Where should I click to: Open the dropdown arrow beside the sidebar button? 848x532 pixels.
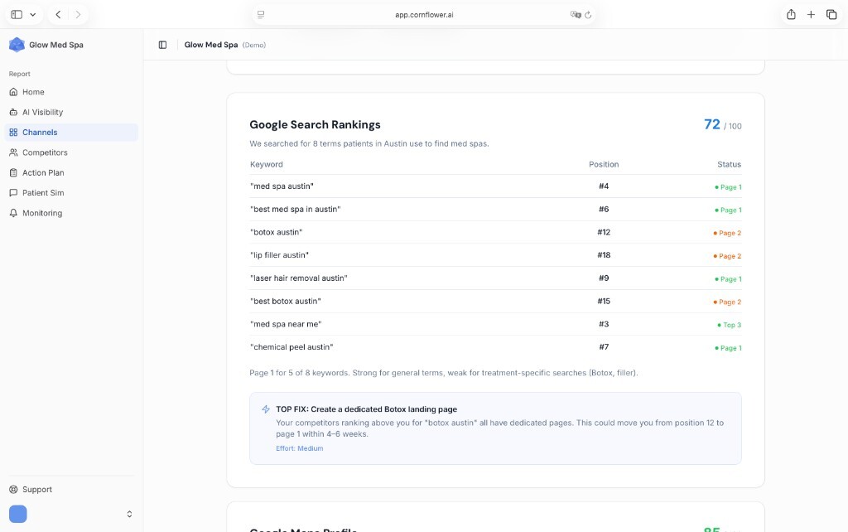tap(31, 14)
